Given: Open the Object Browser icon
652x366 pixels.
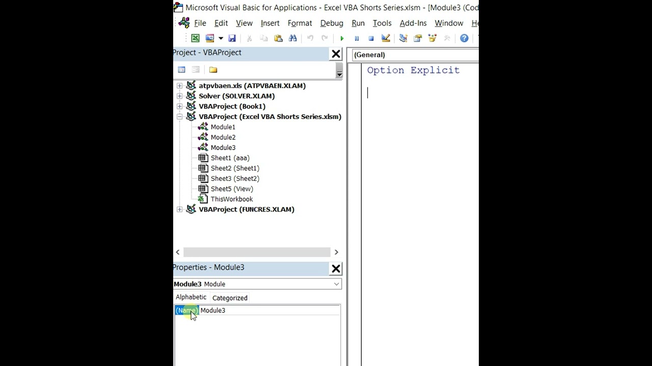Looking at the screenshot, I should point(432,38).
